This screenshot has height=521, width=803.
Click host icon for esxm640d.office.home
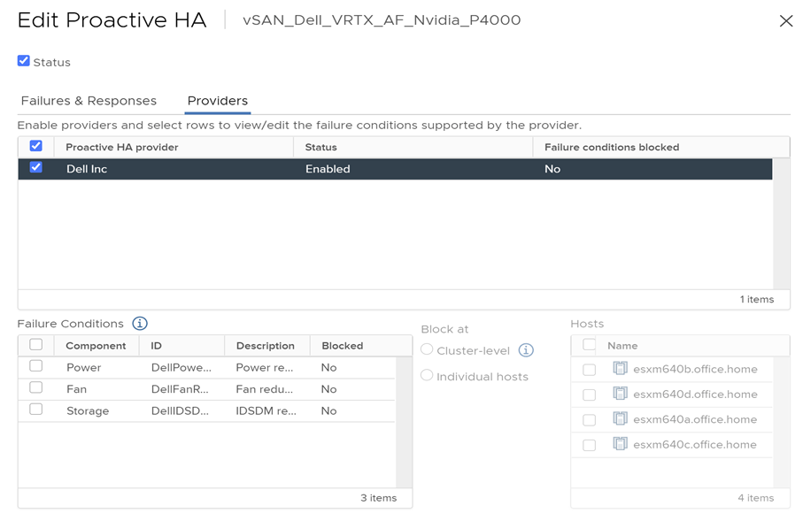coord(620,393)
